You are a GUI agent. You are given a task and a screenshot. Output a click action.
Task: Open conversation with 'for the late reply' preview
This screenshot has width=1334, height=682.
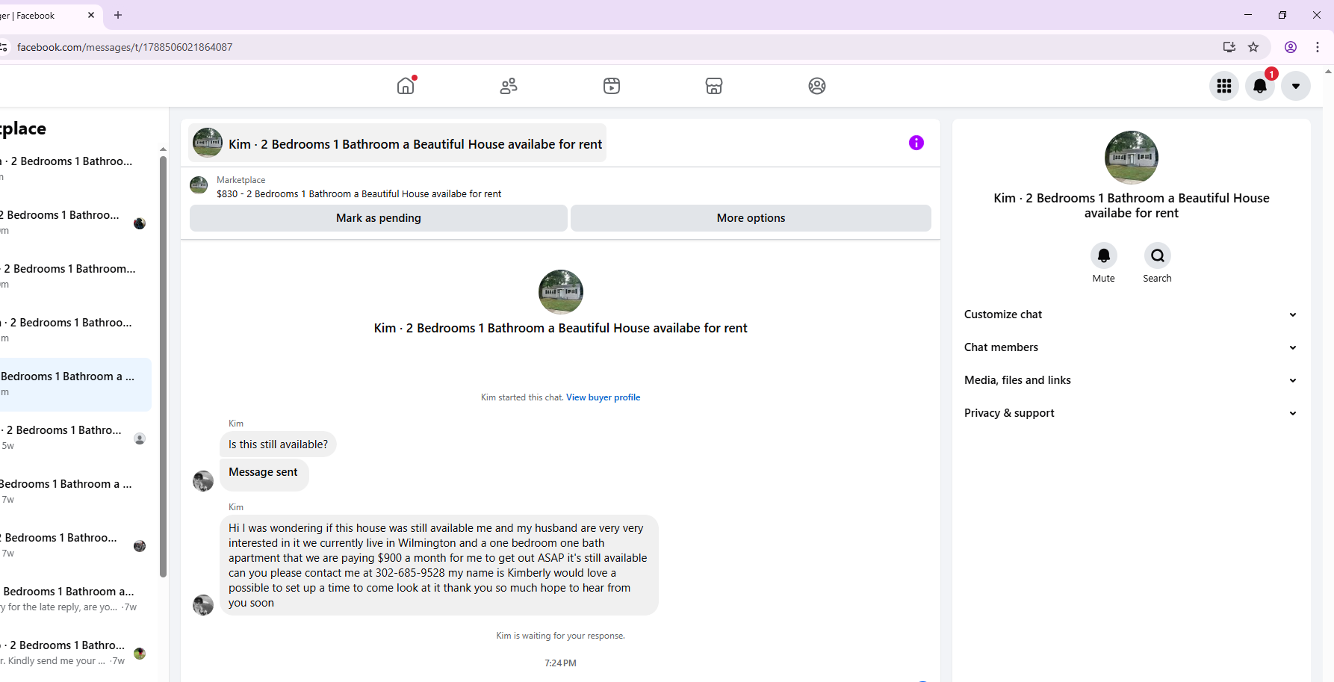coord(75,599)
